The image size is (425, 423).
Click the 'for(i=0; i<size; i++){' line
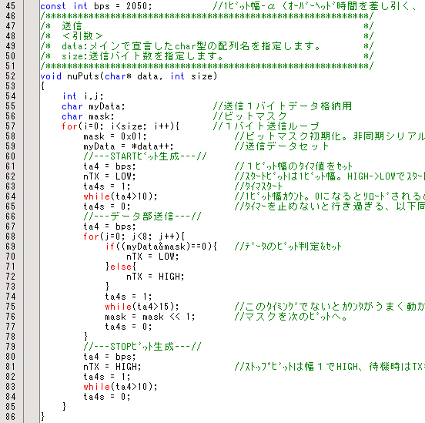121,126
